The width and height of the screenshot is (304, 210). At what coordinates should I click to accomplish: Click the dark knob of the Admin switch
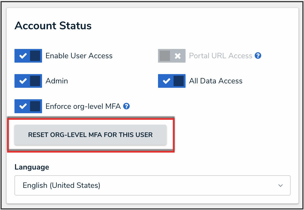[x=35, y=81]
